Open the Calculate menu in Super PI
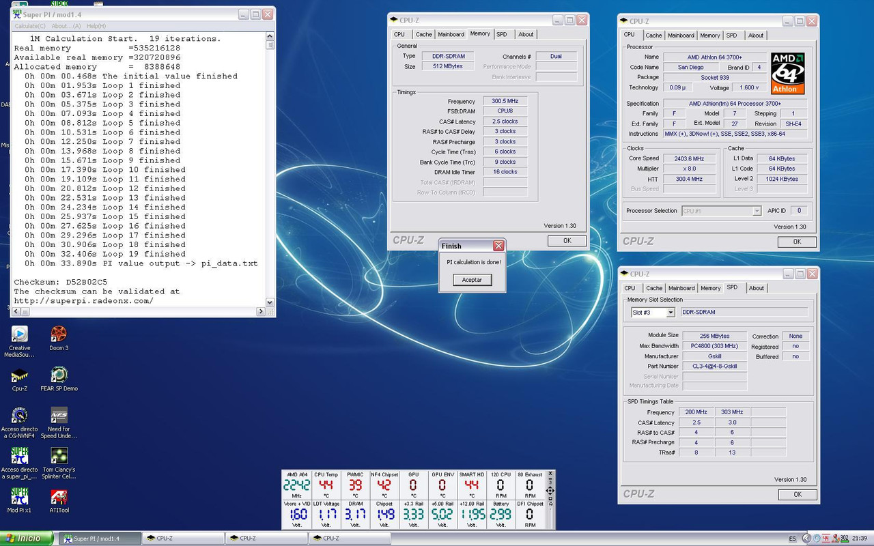 pos(30,26)
